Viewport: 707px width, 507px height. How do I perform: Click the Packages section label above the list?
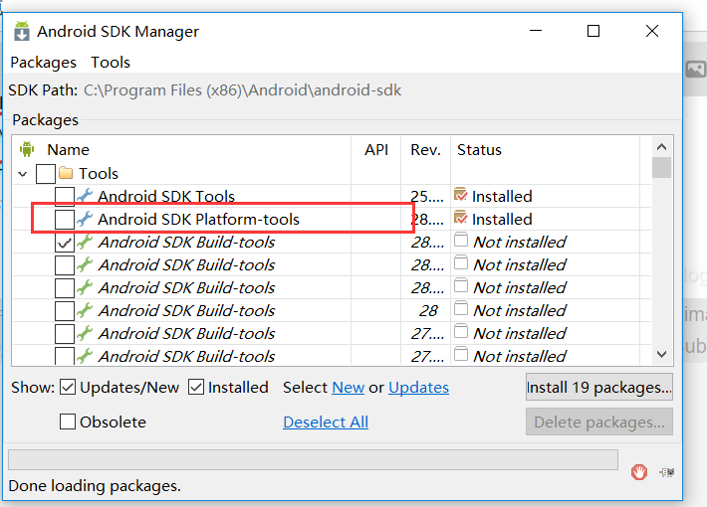point(45,119)
